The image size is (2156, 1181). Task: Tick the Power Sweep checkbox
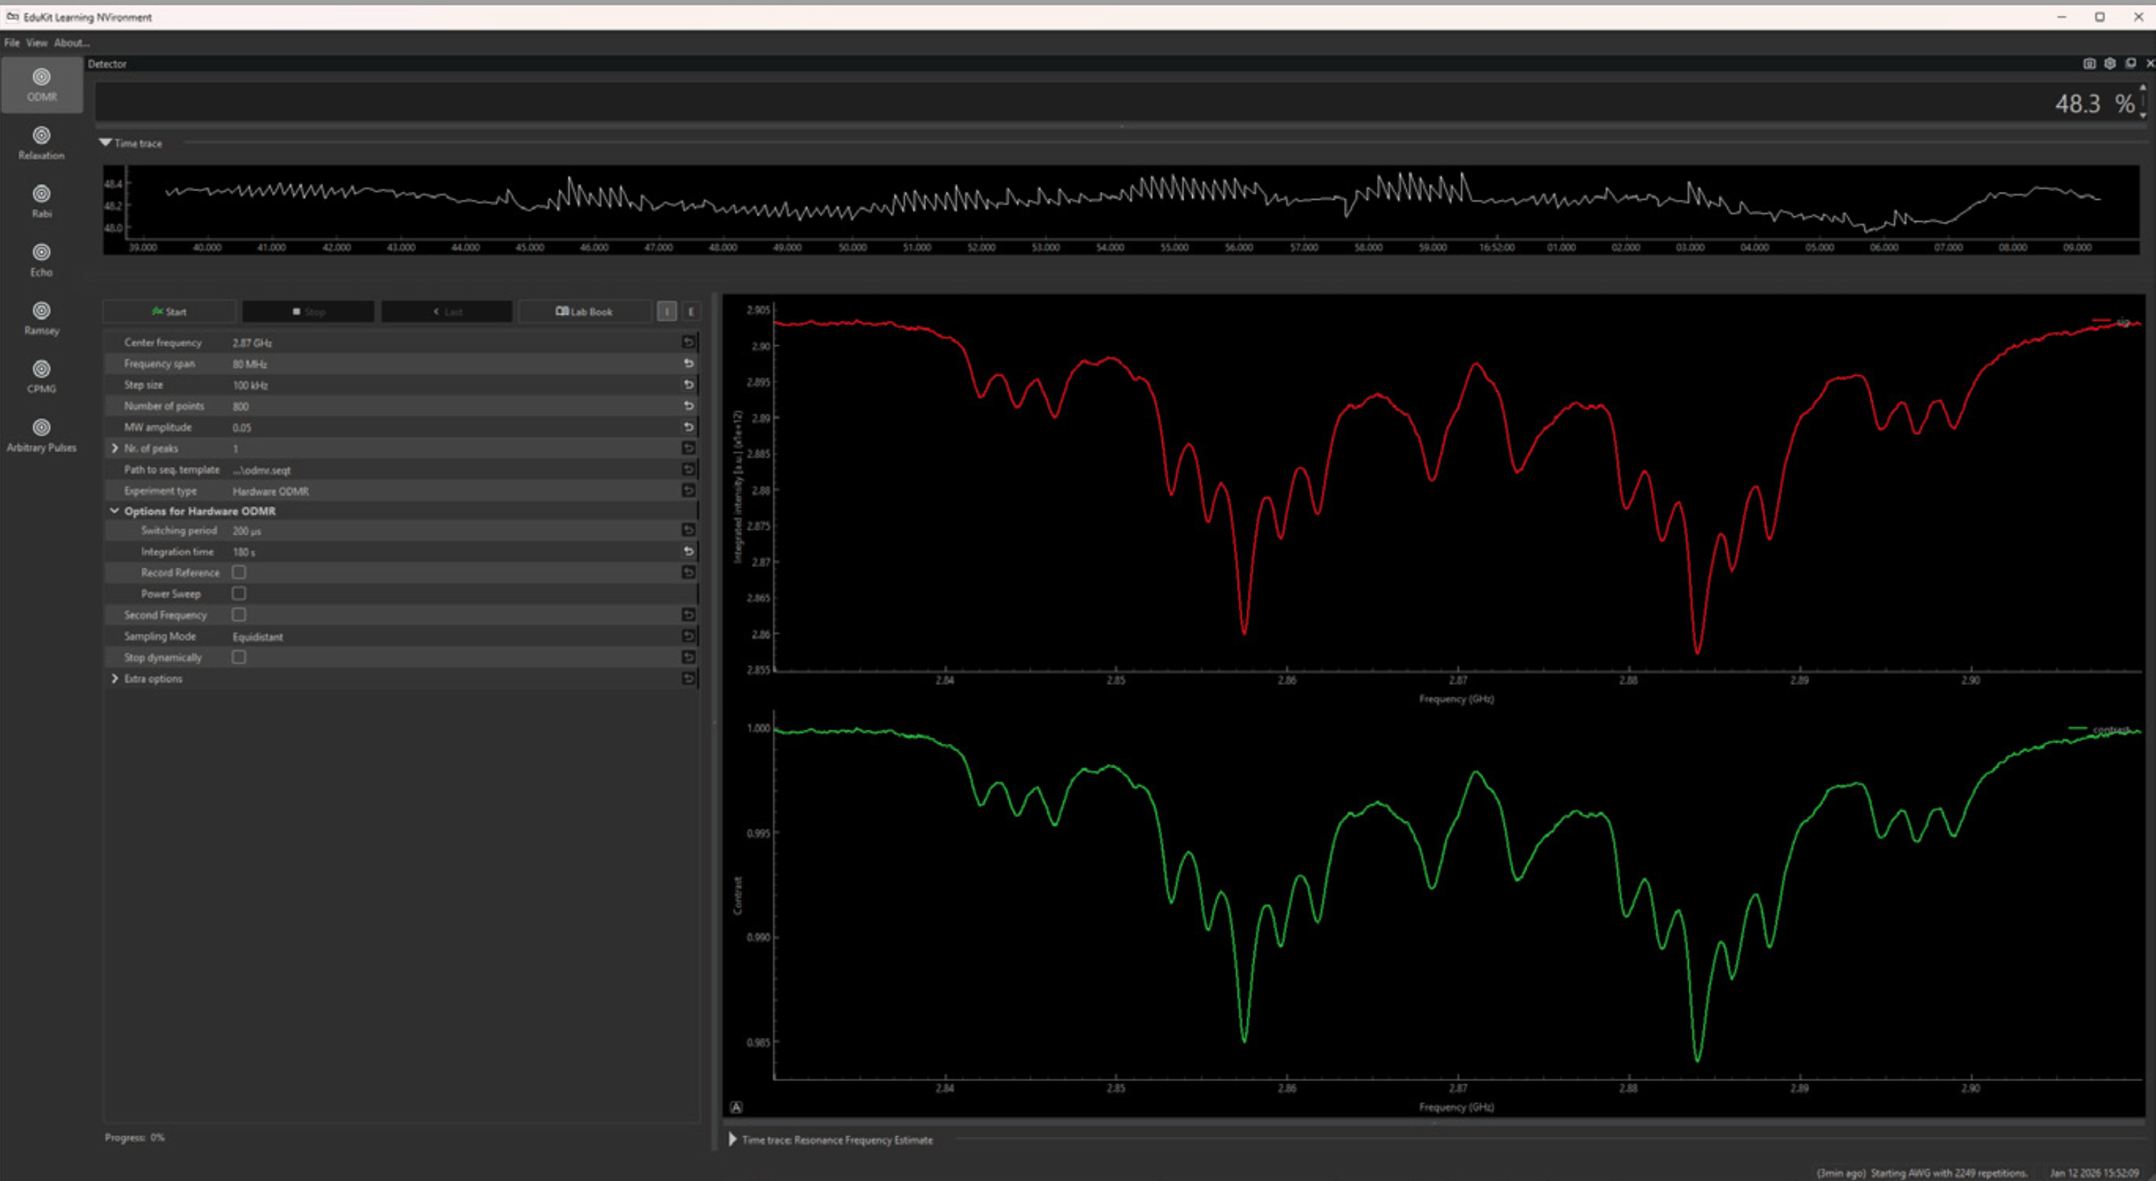(x=240, y=593)
